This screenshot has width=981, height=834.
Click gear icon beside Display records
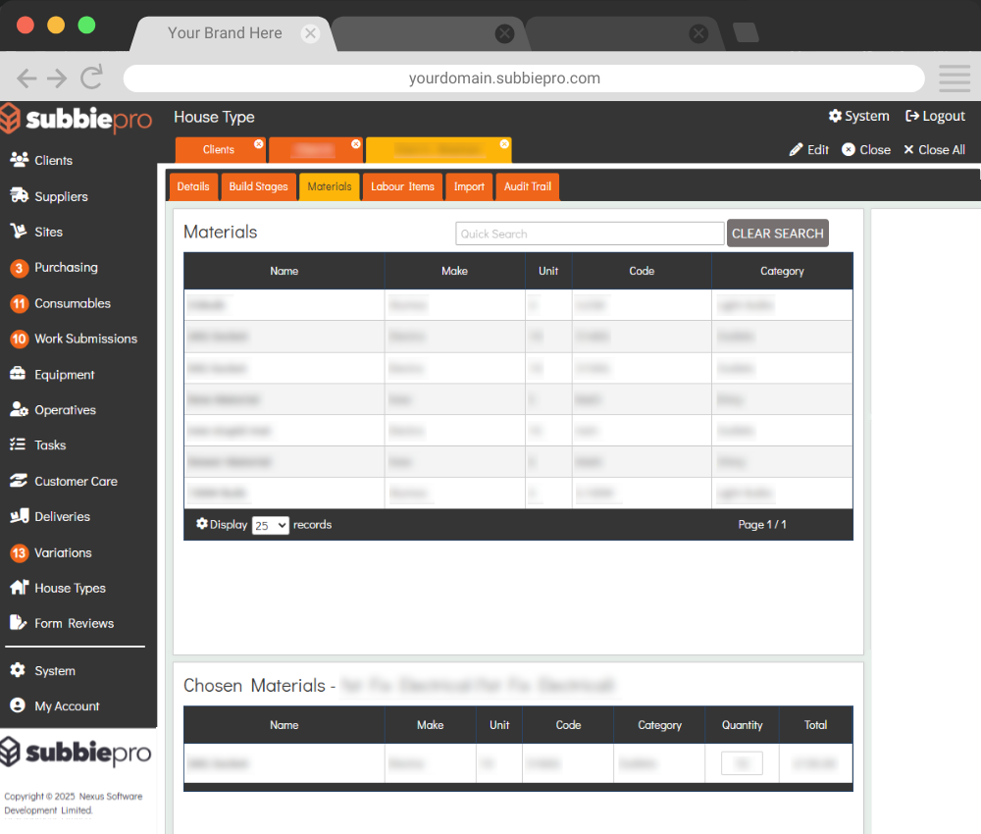(x=202, y=524)
